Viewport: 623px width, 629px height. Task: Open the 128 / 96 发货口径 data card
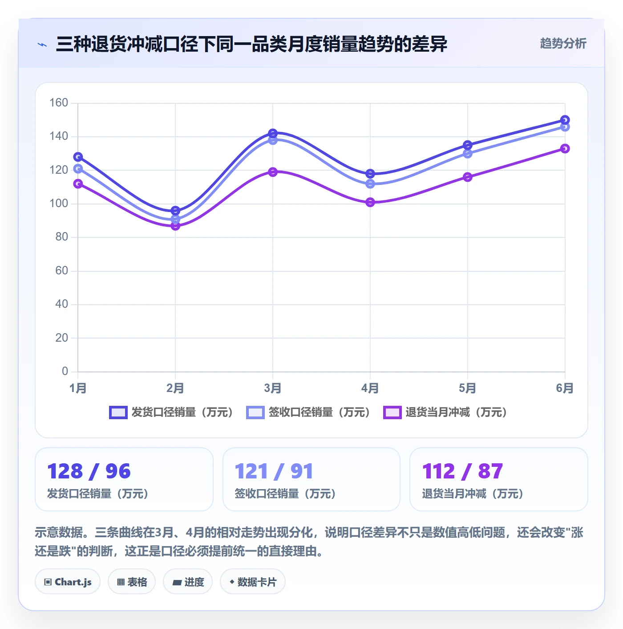click(124, 479)
